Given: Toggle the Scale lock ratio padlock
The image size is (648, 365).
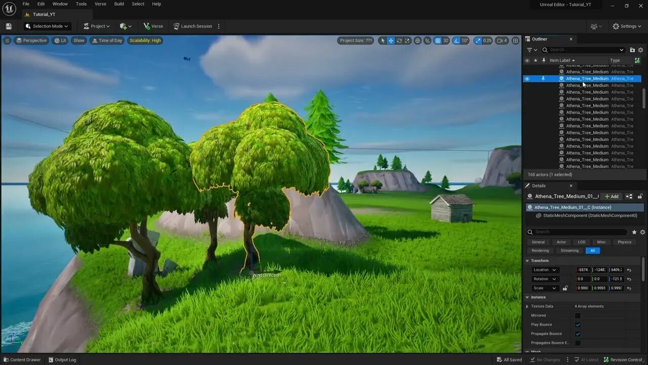Looking at the screenshot, I should 565,288.
